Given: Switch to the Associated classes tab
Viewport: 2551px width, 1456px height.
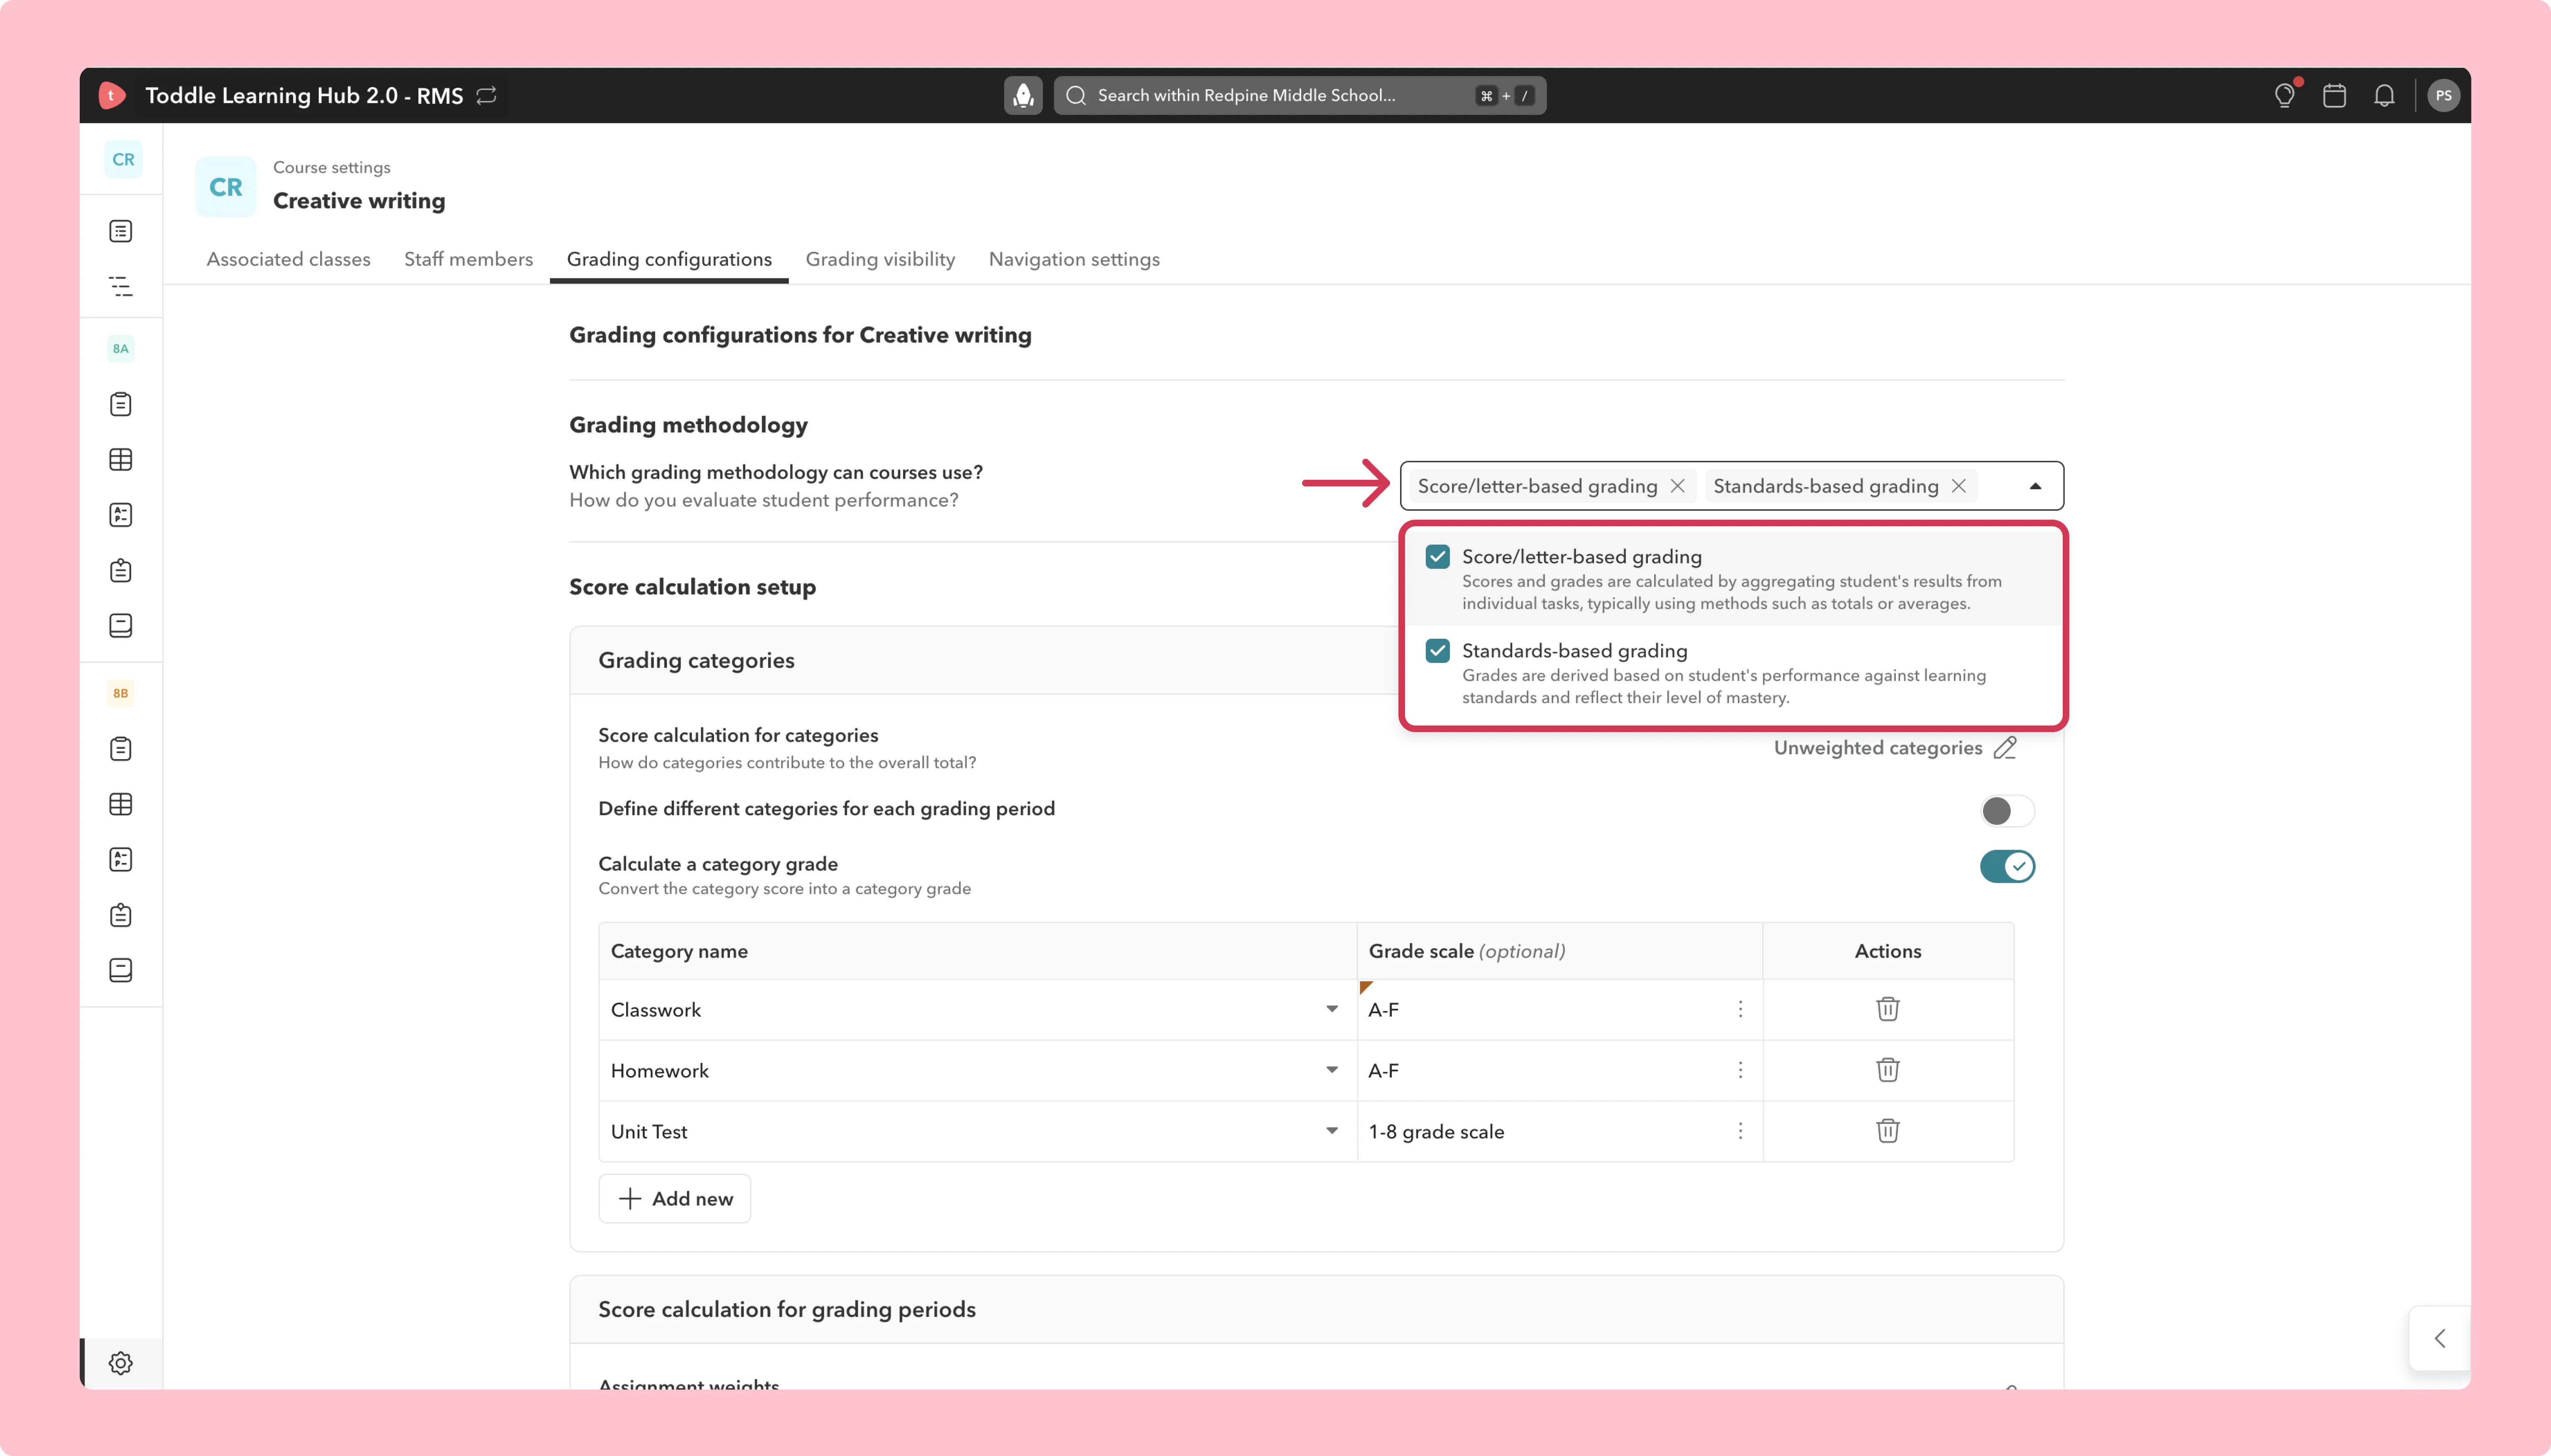Looking at the screenshot, I should pos(288,259).
